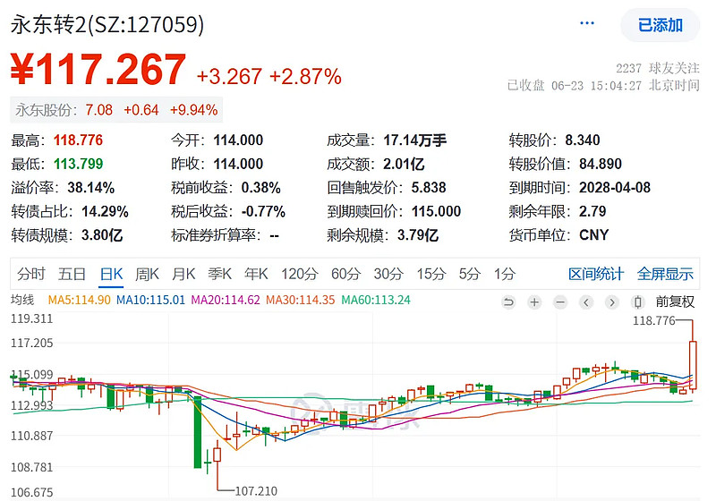Open 全屏显示 fullscreen chart view

[665, 275]
